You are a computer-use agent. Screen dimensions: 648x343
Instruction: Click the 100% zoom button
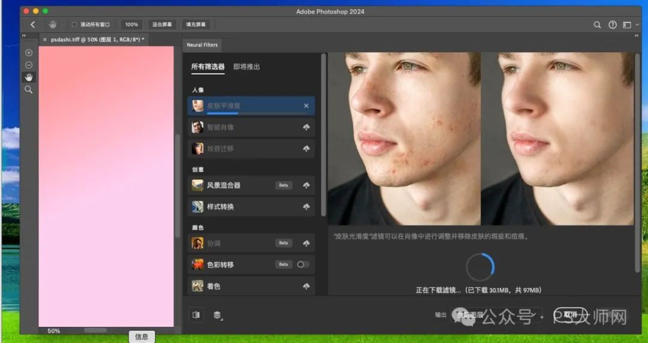click(131, 25)
